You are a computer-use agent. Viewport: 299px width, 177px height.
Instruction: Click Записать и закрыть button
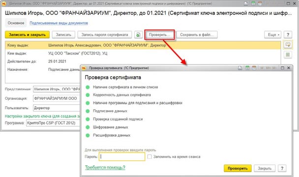click(x=27, y=35)
